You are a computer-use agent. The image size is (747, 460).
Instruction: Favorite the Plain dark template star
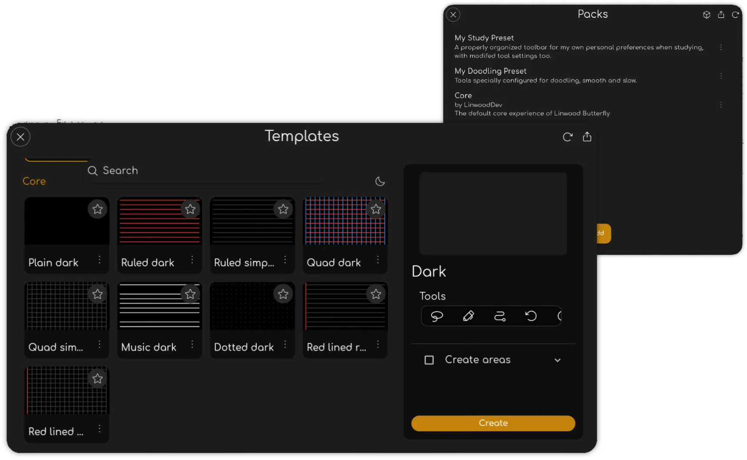click(97, 209)
